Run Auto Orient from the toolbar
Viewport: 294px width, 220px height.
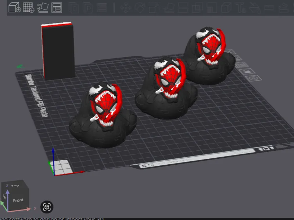click(43, 7)
